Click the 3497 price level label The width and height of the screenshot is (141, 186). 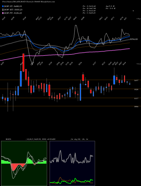(x=136, y=81)
